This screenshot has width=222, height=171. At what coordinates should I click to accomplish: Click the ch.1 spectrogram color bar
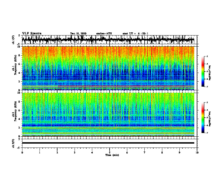click(203, 72)
